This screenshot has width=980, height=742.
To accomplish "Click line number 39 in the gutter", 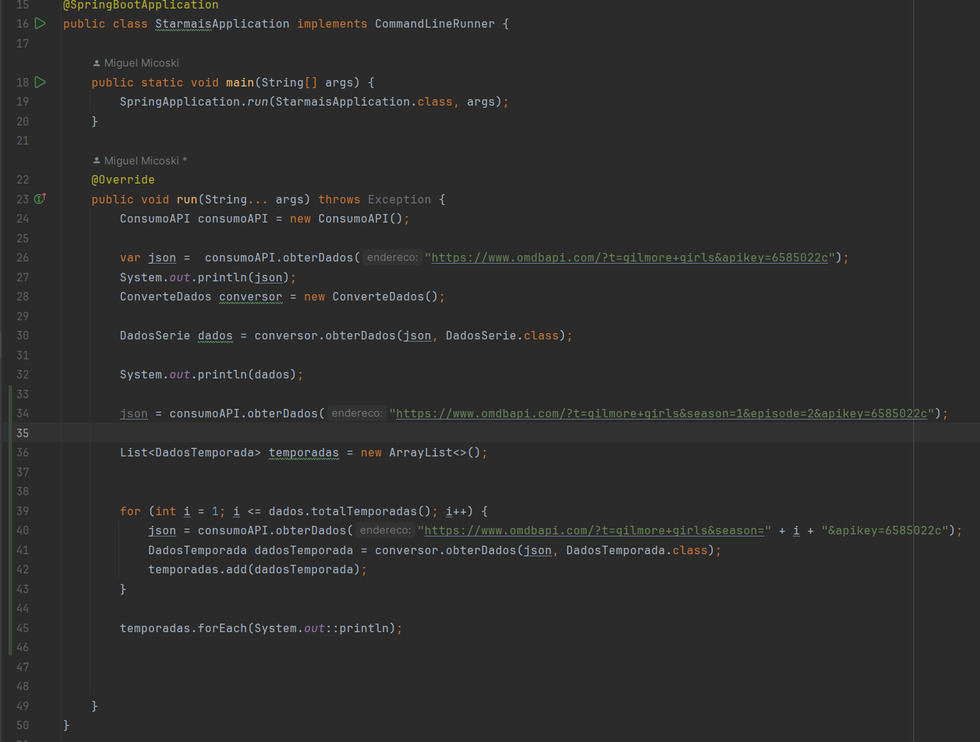I will click(x=23, y=511).
